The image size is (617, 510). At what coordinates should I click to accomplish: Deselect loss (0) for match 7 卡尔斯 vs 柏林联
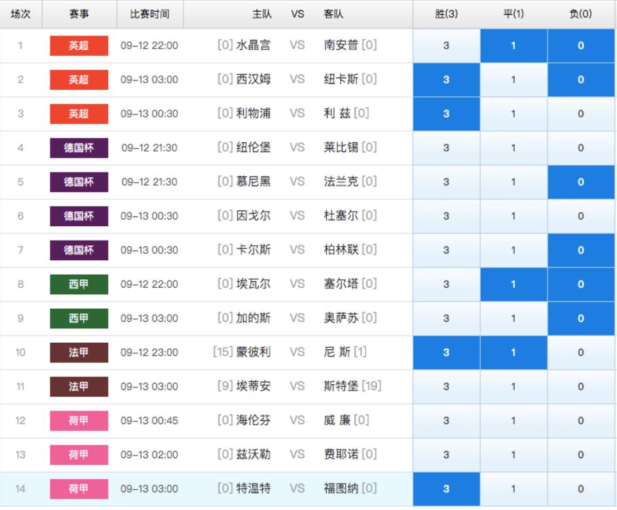point(581,250)
